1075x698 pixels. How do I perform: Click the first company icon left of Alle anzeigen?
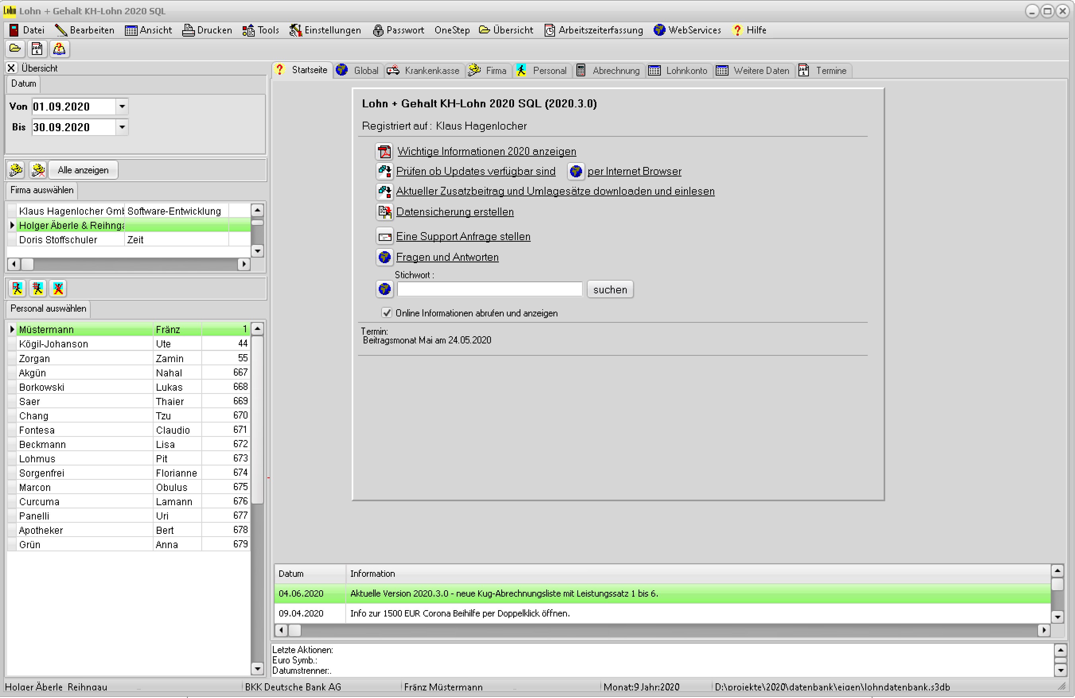pyautogui.click(x=16, y=170)
